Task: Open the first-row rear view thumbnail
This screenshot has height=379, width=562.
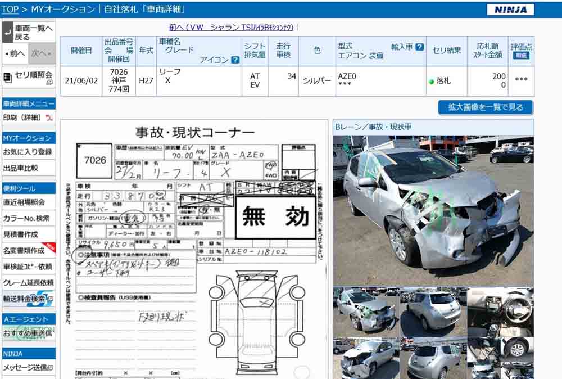Action: (433, 312)
